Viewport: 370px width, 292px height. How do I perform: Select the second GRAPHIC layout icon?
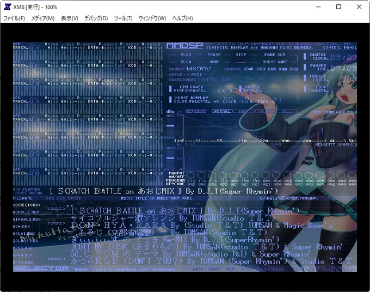tap(261, 69)
